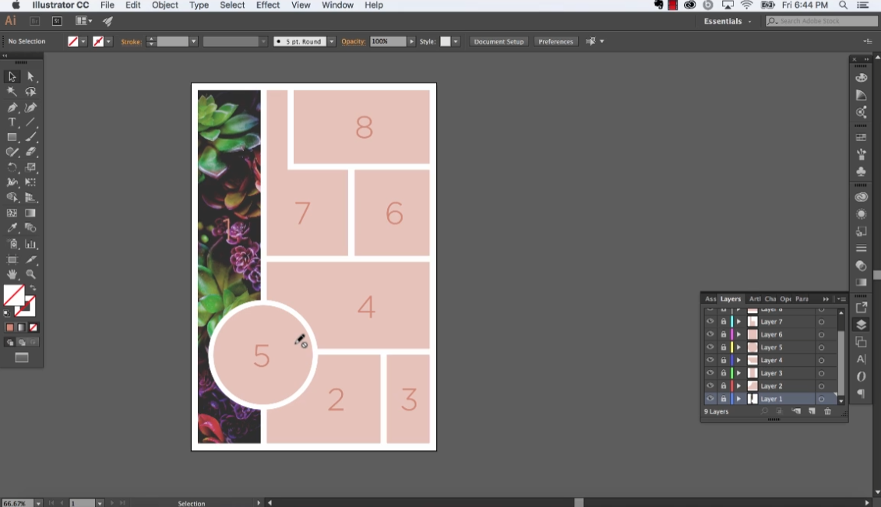Viewport: 881px width, 507px height.
Task: Open the Opacity slider arrow
Action: [411, 41]
